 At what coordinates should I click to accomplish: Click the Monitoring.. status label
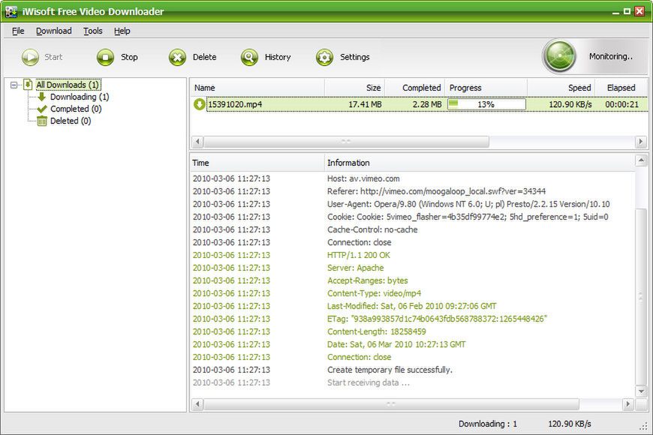tap(610, 56)
